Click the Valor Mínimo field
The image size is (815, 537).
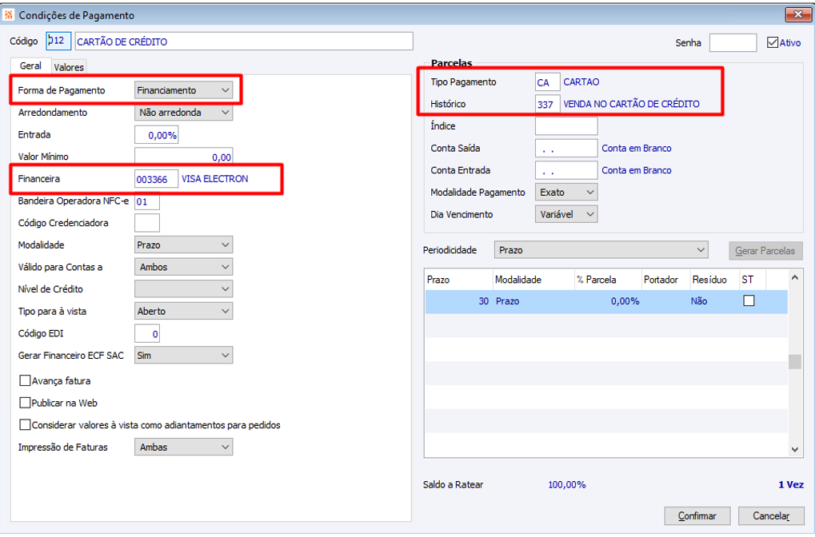click(x=183, y=157)
